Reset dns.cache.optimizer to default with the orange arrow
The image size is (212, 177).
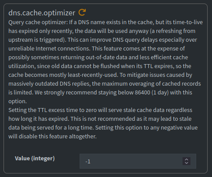(x=82, y=12)
